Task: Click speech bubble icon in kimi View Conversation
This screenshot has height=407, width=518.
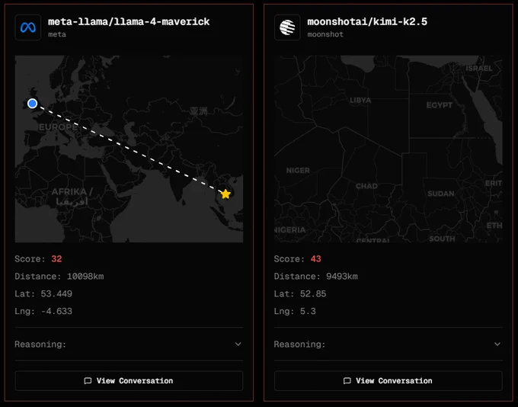Action: (347, 381)
